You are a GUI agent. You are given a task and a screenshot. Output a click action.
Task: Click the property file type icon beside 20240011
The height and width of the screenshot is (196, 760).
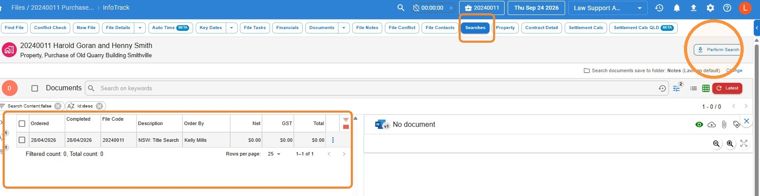click(x=9, y=50)
